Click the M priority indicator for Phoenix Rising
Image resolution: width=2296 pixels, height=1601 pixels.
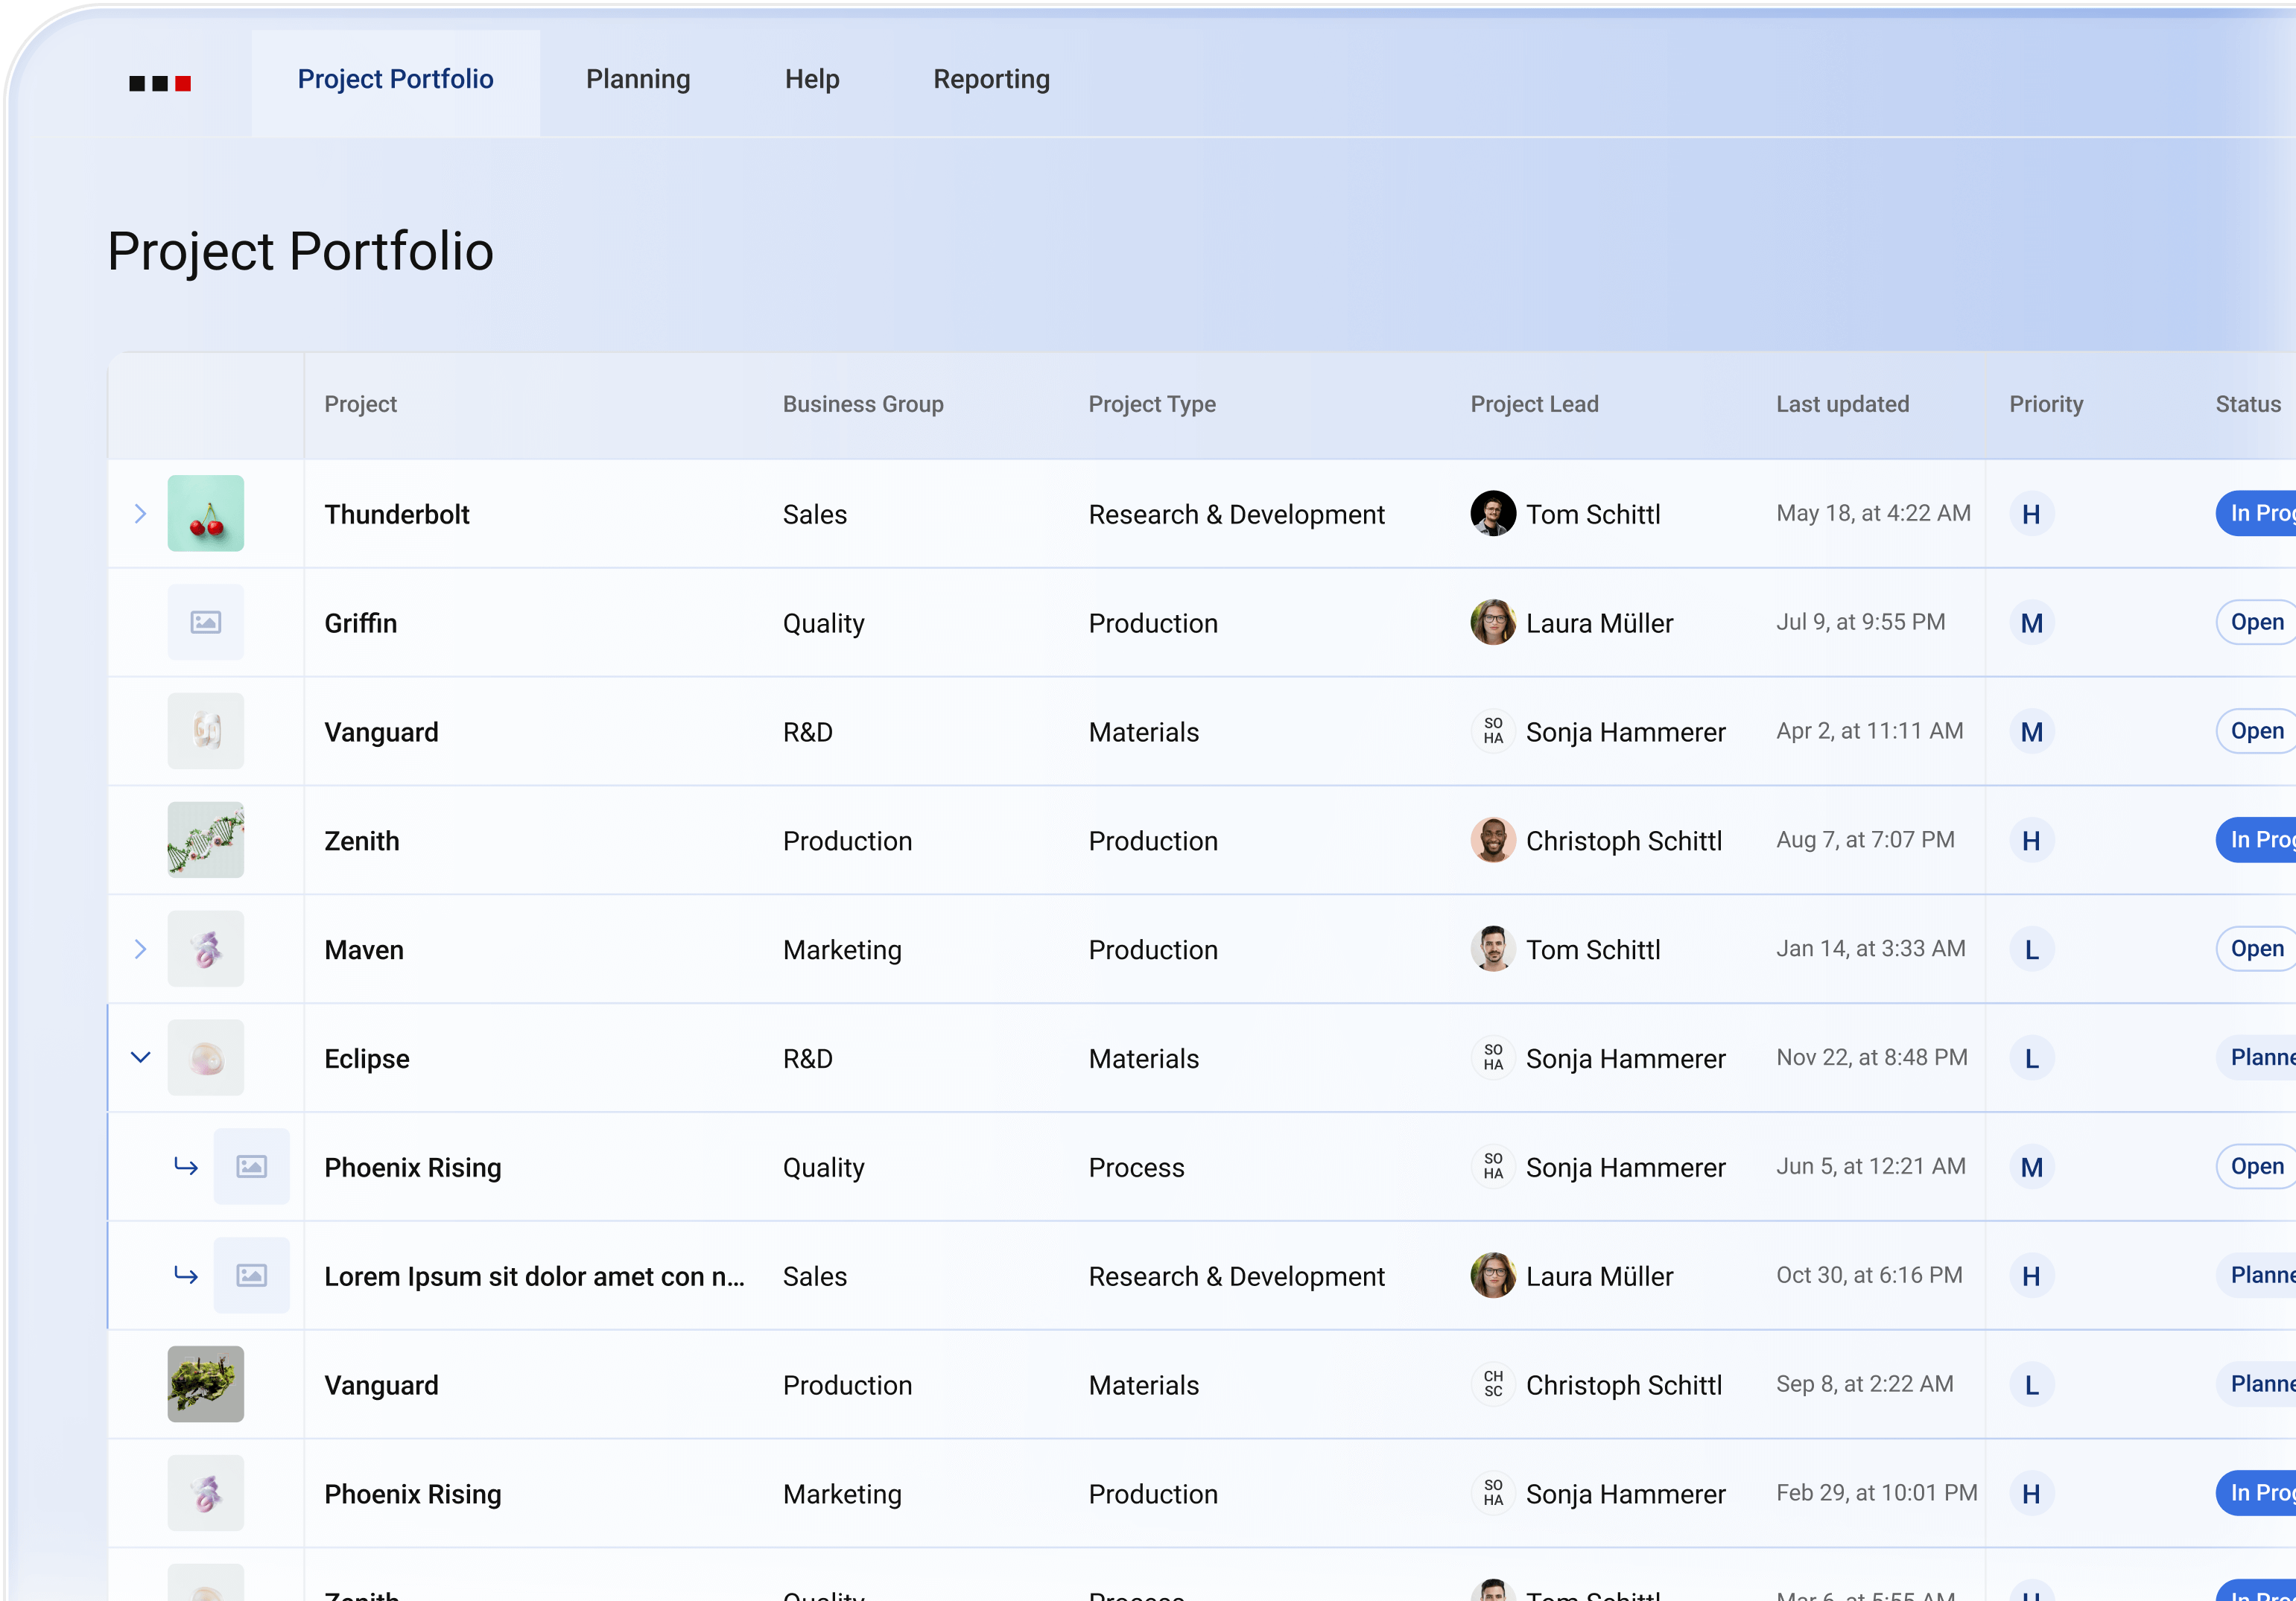[x=2031, y=1166]
